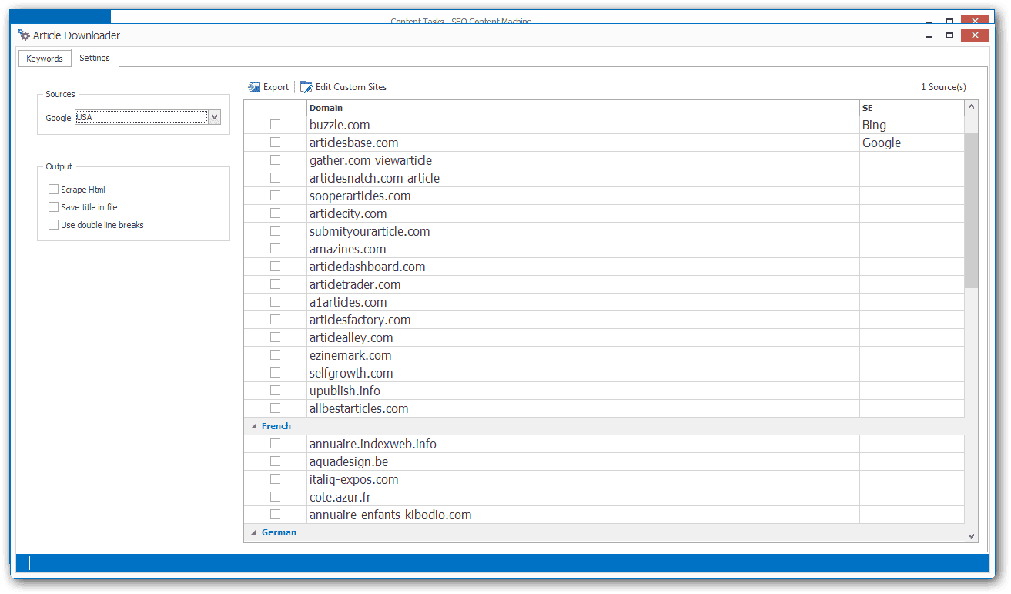Click the Edit Custom Sites pencil icon

pos(306,87)
